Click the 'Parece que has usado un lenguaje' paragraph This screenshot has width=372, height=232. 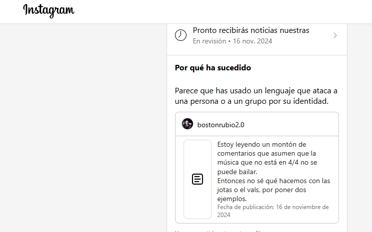[x=256, y=96]
